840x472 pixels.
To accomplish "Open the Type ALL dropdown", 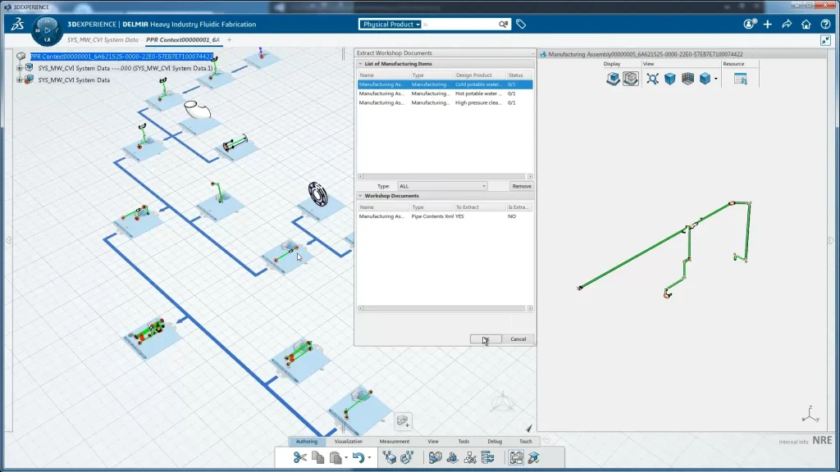I will pos(442,186).
